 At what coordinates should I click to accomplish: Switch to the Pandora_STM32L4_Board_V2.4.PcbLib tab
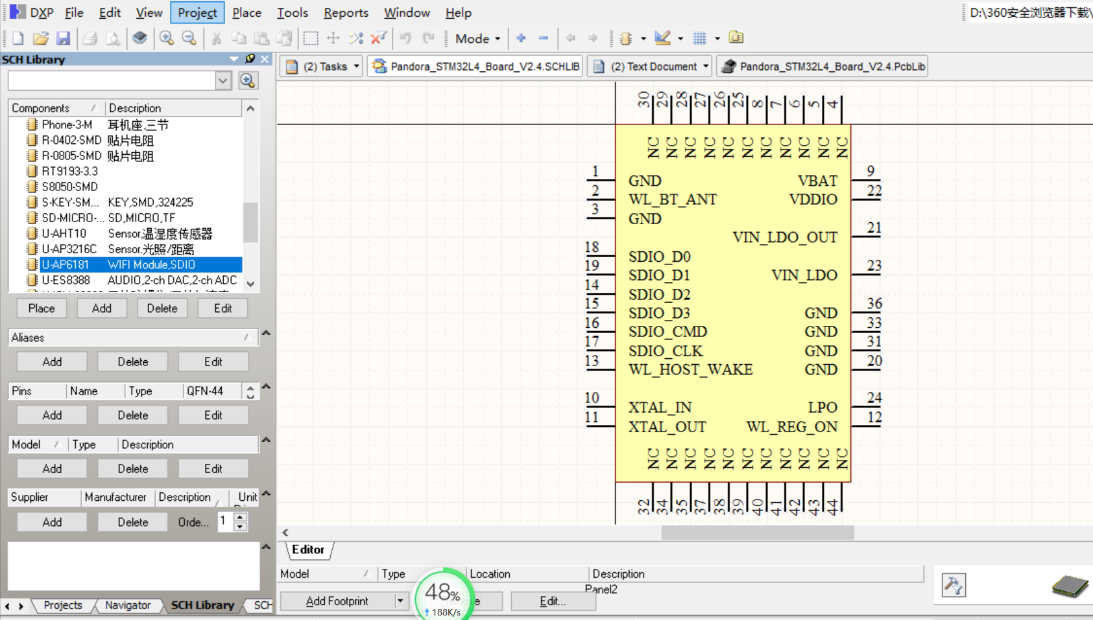tap(823, 66)
